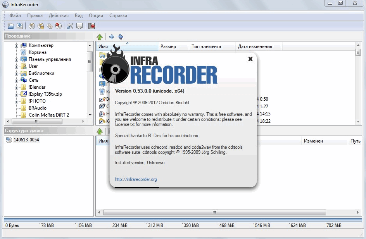Click InfraRecorder app icon in title bar

click(5, 5)
